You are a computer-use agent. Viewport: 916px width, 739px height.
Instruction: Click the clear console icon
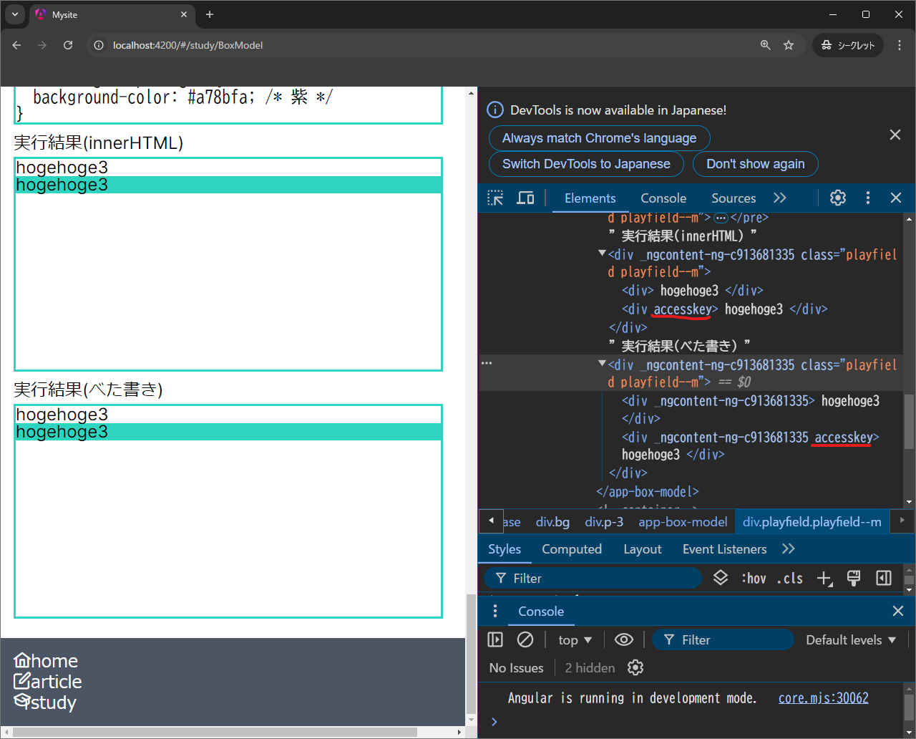coord(525,639)
